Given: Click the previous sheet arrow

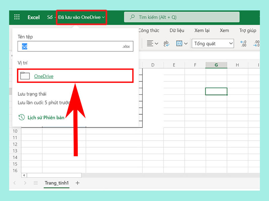Looking at the screenshot, I should (x=14, y=183).
